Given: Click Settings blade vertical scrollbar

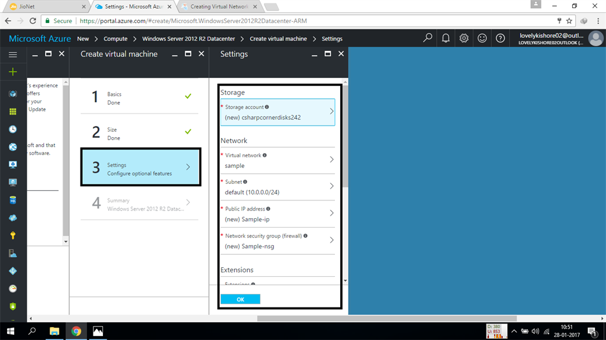Looking at the screenshot, I should tap(345, 135).
